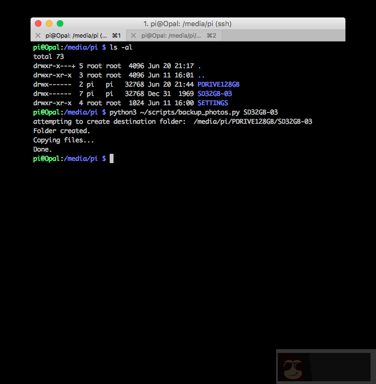Click the 'Folder created.' output line
This screenshot has width=376, height=384.
pyautogui.click(x=62, y=131)
